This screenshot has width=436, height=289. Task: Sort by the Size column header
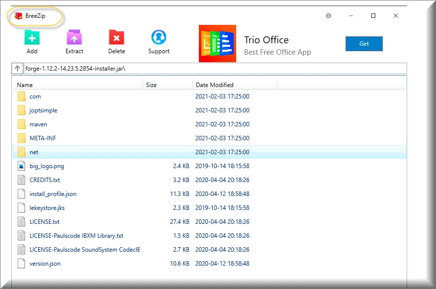[x=168, y=85]
